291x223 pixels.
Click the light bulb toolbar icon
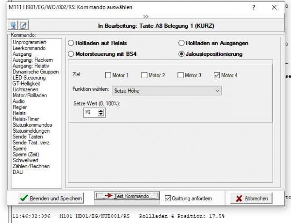point(14,24)
